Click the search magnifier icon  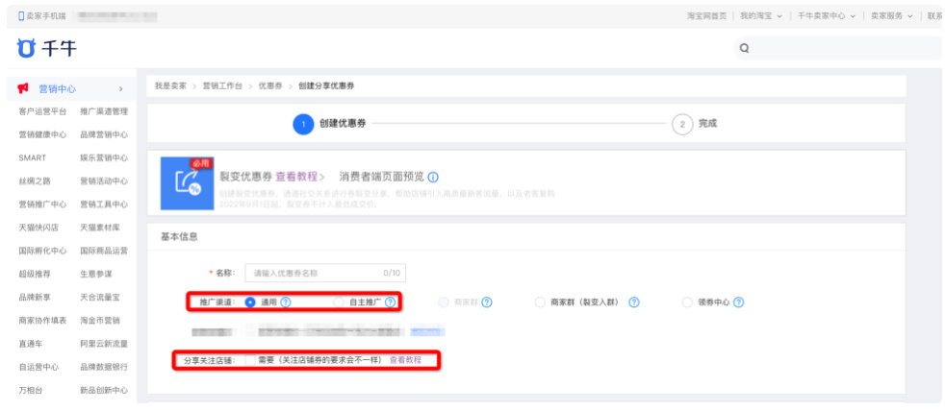point(744,49)
